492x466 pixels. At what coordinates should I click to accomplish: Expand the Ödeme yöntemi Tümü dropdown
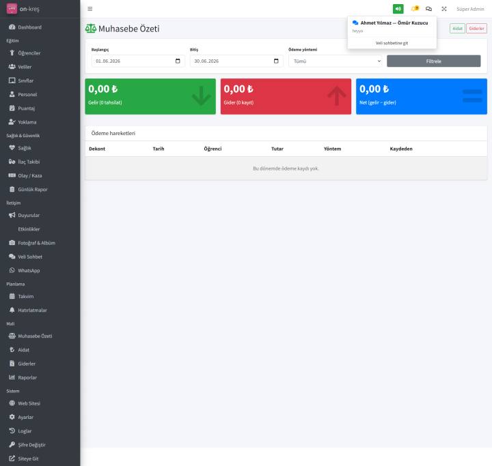point(336,61)
